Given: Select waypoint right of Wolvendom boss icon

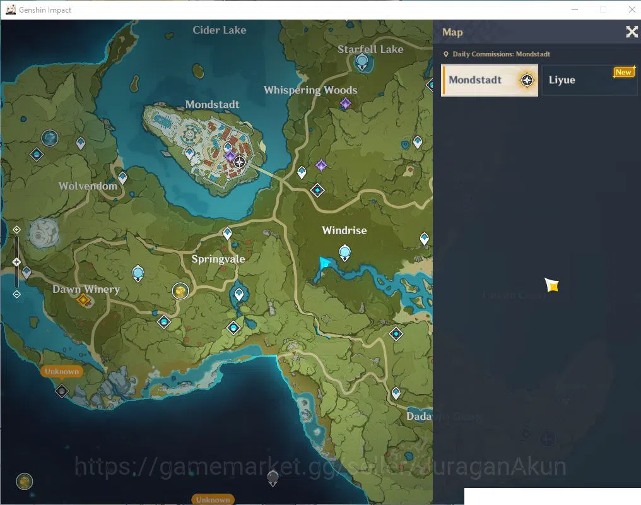Looking at the screenshot, I should (81, 143).
